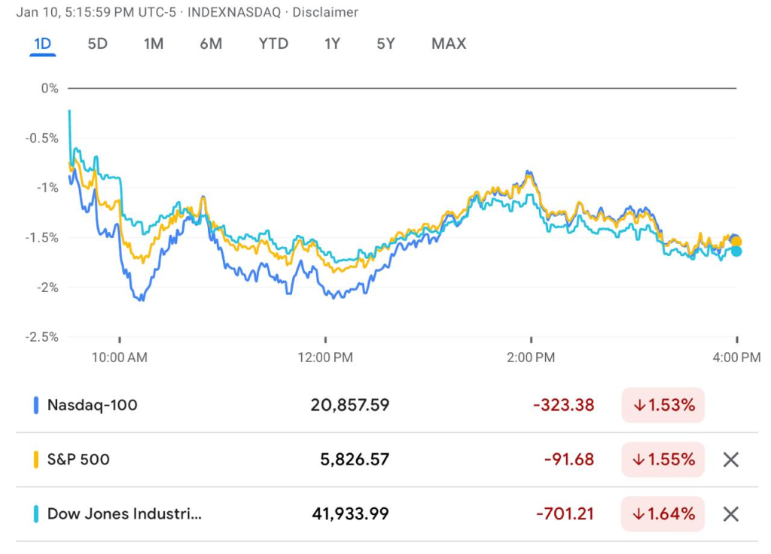Viewport: 771px width, 554px height.
Task: Click the Nasdaq-100 blue color marker
Action: click(x=35, y=405)
